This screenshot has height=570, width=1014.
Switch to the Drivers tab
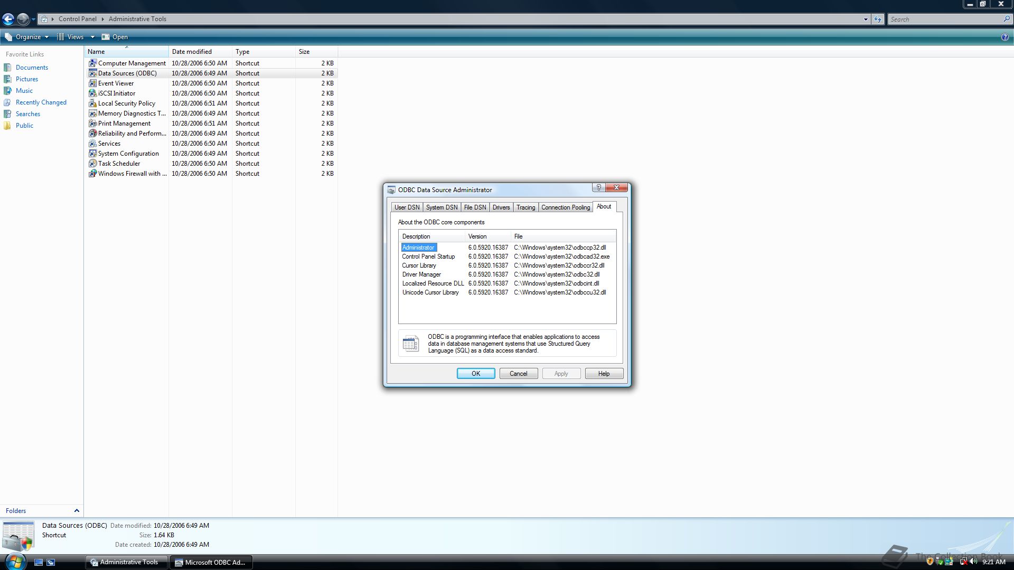point(501,207)
